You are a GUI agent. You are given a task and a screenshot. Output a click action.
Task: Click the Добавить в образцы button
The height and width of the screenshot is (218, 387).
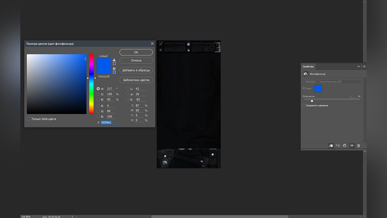pos(136,70)
